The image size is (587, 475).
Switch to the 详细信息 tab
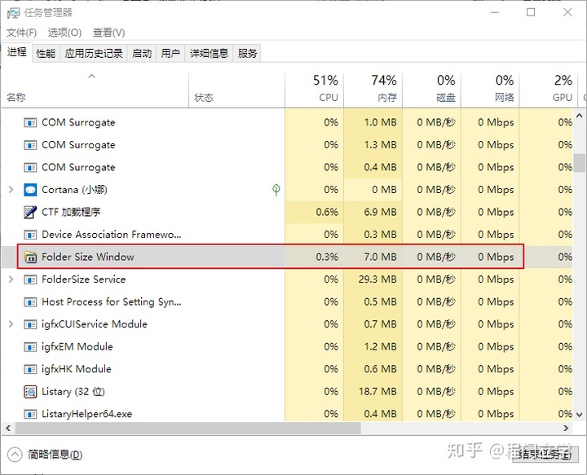pyautogui.click(x=209, y=54)
